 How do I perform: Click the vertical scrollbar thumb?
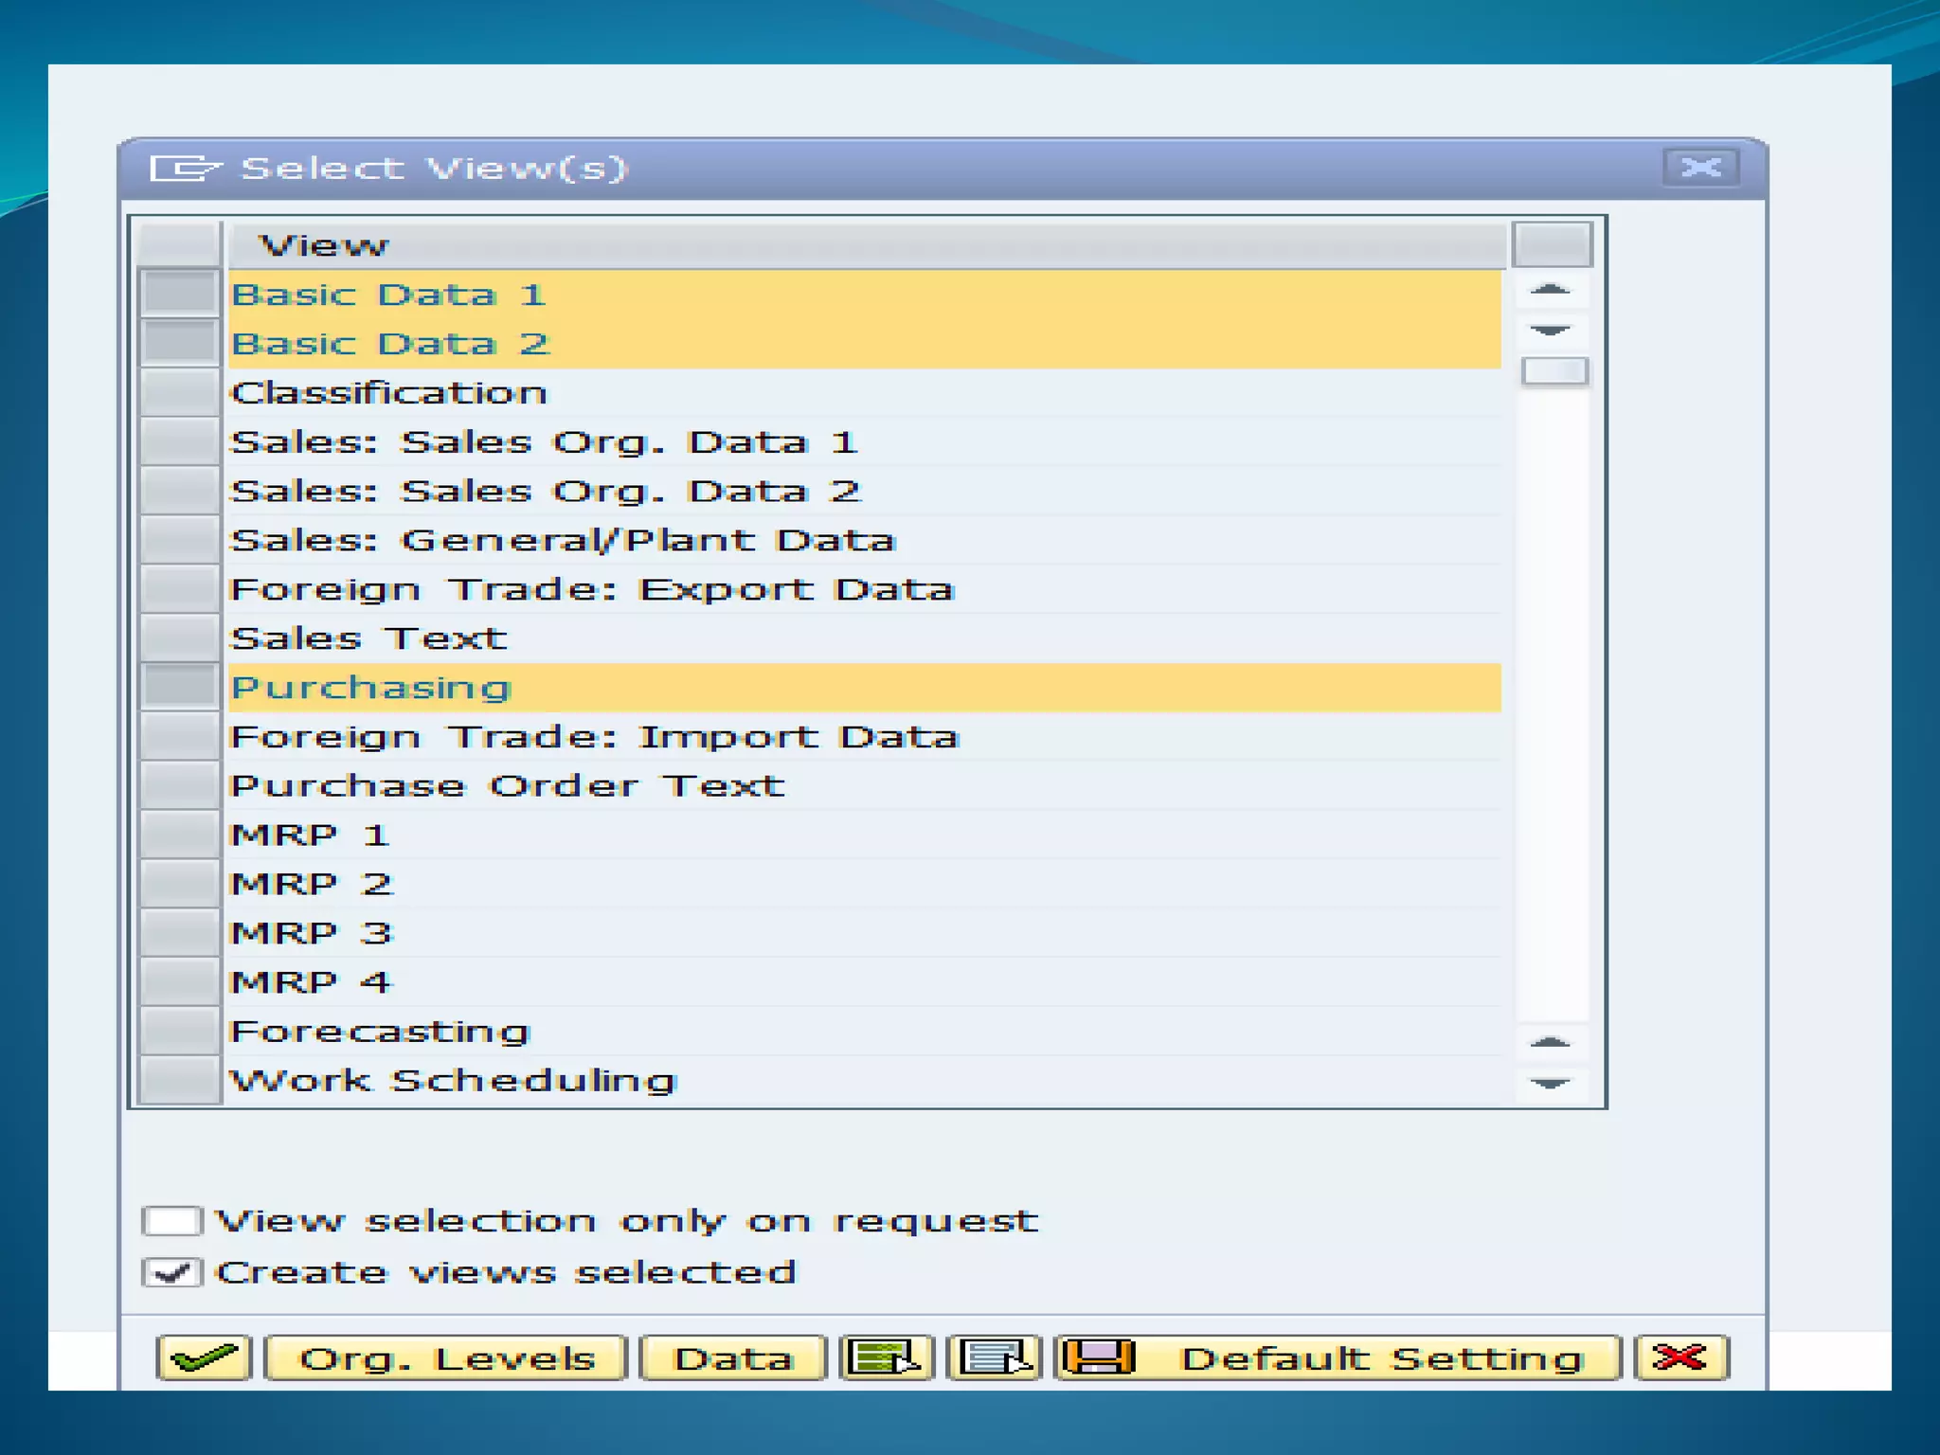click(1554, 371)
